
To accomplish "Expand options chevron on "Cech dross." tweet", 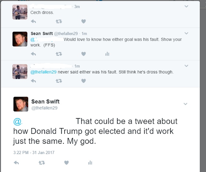I will pyautogui.click(x=186, y=6).
